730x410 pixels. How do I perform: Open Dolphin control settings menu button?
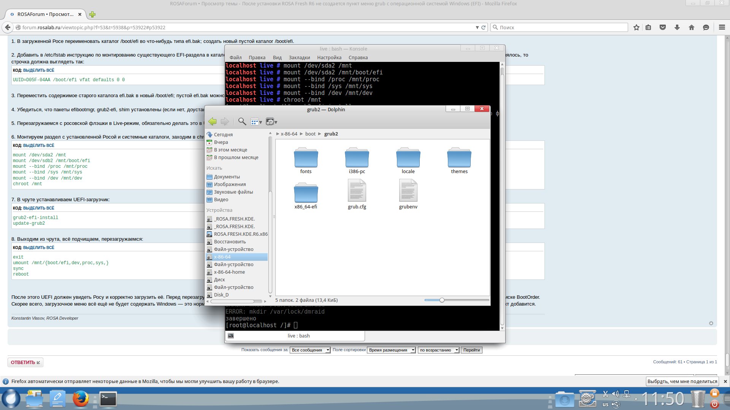[271, 122]
